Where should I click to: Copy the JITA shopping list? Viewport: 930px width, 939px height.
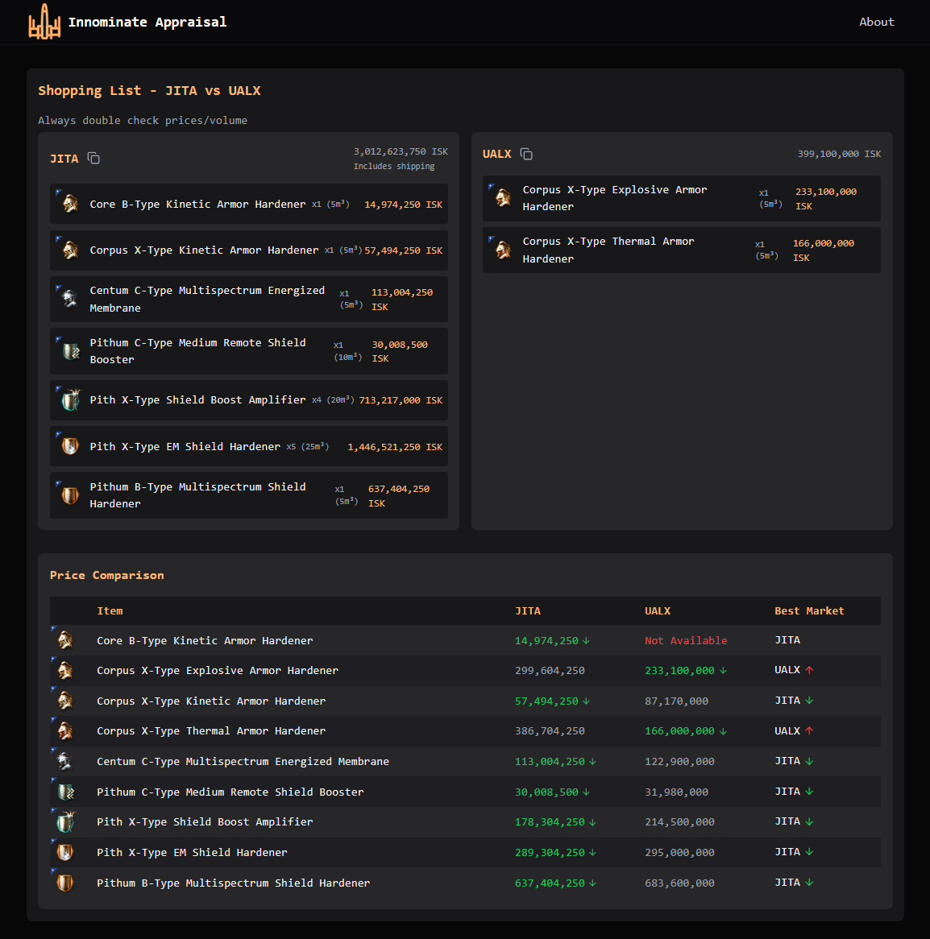(93, 158)
